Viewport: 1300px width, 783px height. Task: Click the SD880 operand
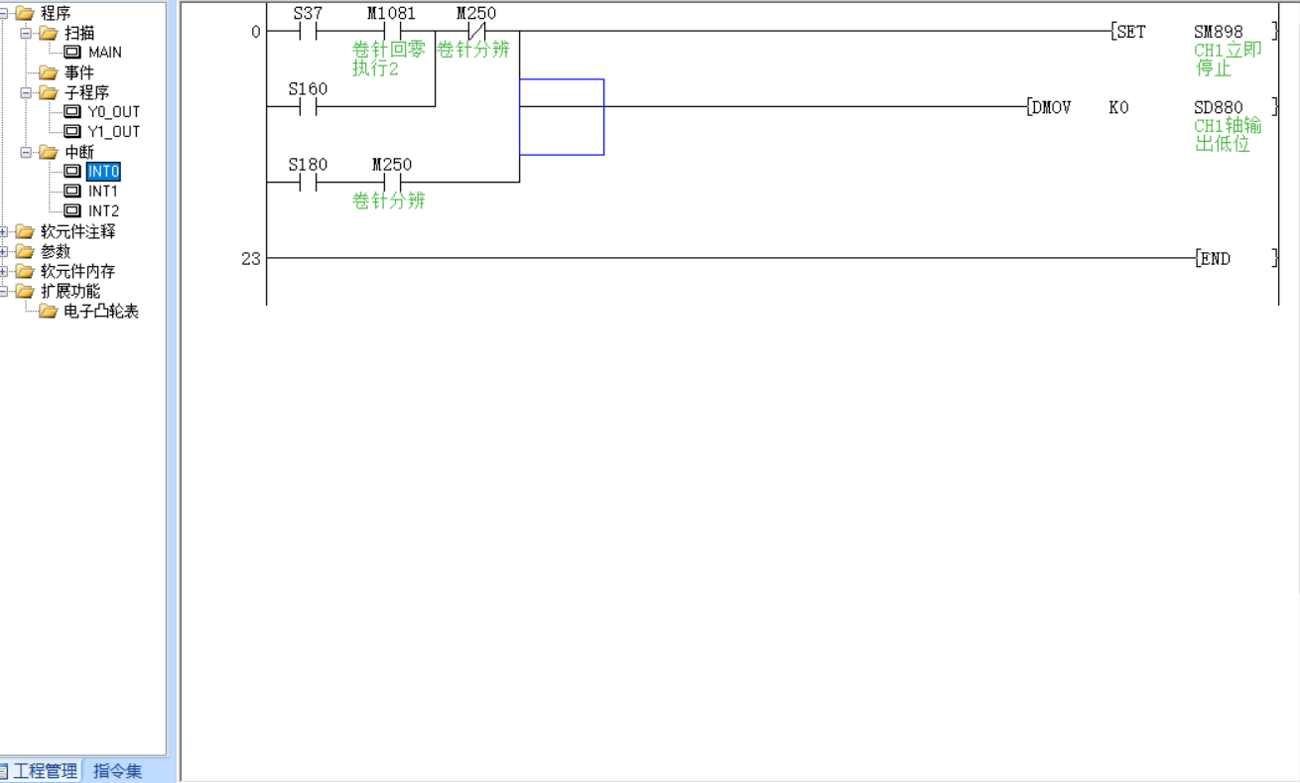coord(1219,107)
